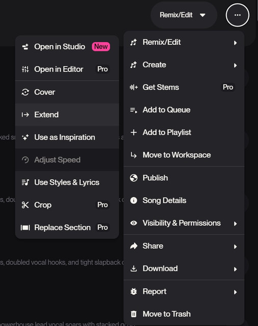This screenshot has height=326, width=258.
Task: Choose Publish from the menu
Action: [x=184, y=178]
